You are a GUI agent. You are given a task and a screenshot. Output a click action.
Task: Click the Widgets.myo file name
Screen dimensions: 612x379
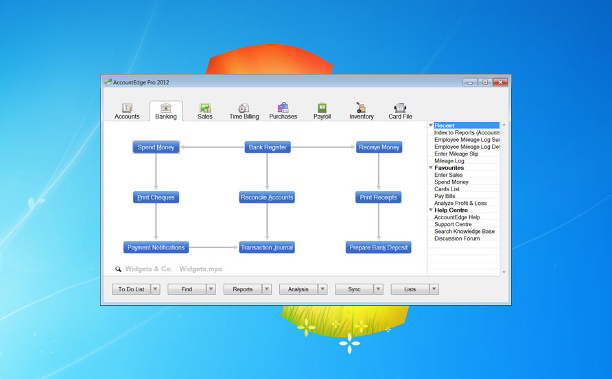(x=200, y=269)
